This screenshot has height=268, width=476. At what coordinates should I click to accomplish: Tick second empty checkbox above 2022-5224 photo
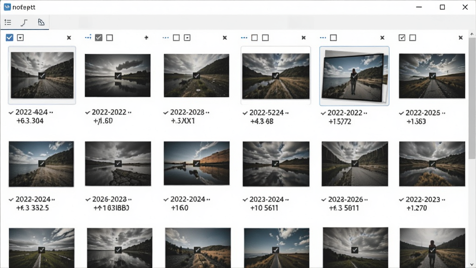coord(265,38)
